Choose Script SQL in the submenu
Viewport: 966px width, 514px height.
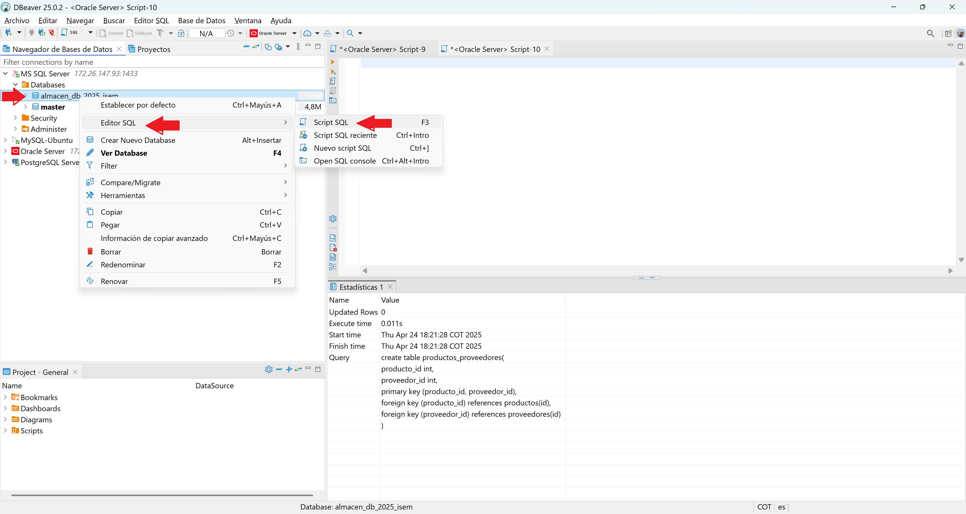coord(369,122)
